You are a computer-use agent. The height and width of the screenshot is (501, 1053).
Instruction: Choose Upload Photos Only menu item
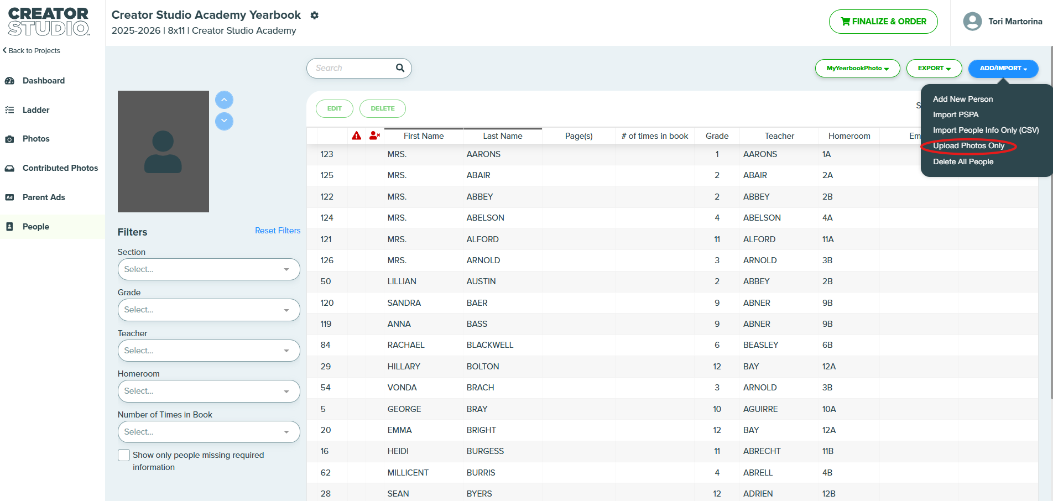(968, 146)
